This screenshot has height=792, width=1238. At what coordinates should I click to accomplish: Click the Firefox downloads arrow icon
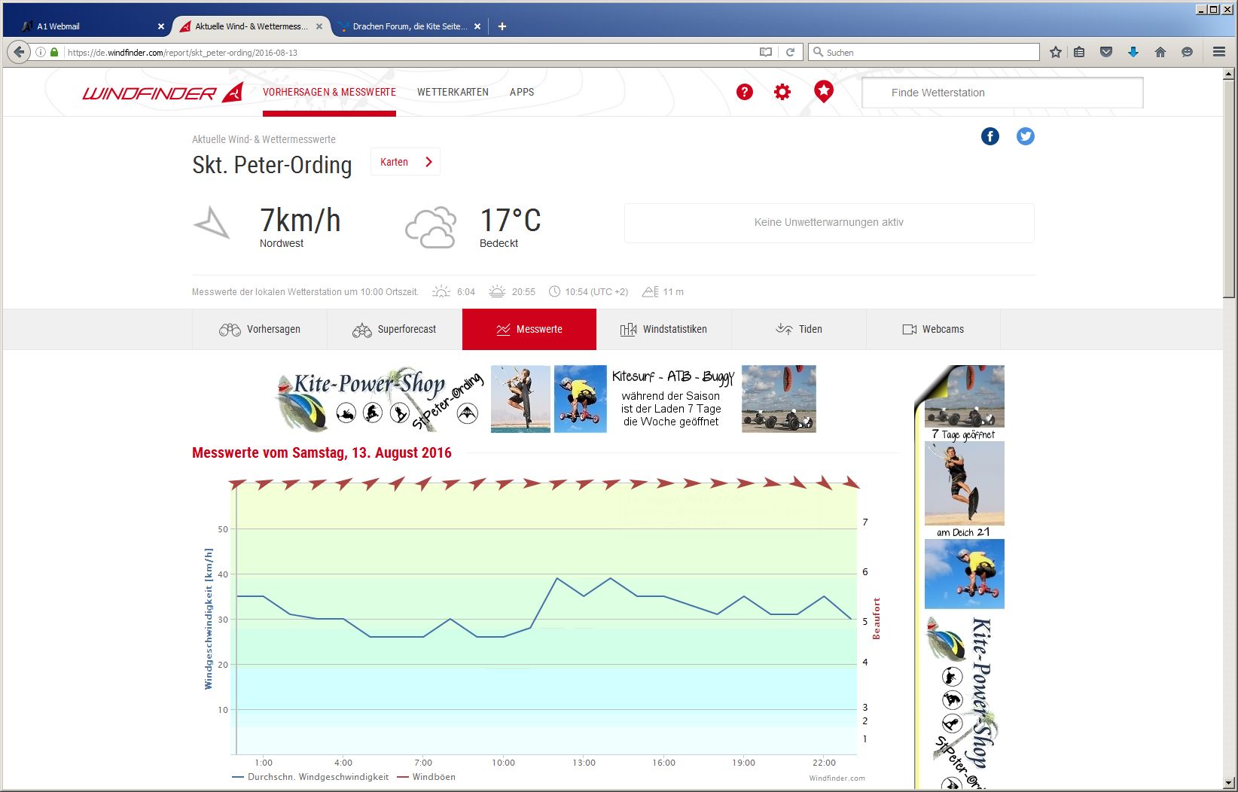(1133, 52)
